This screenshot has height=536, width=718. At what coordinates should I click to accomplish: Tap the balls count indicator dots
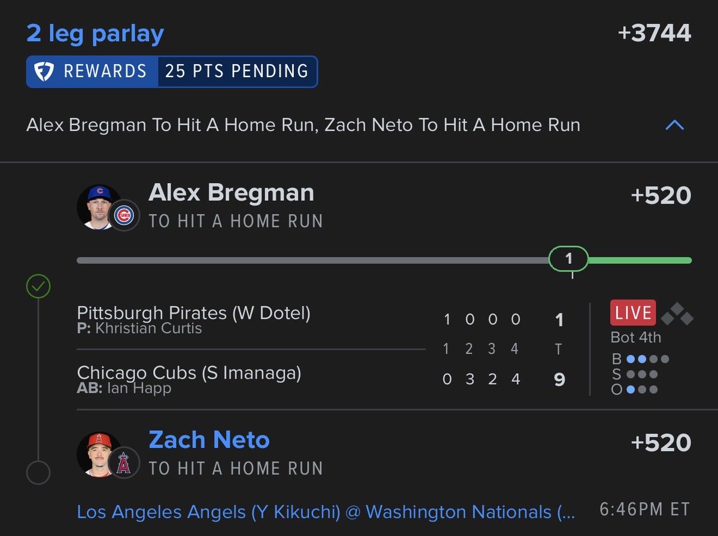point(648,360)
